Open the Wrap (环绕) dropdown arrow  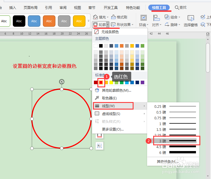(147, 25)
